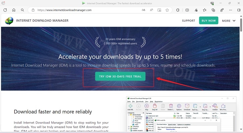Enable Split screen from the toolbar
The image size is (243, 133).
[187, 10]
